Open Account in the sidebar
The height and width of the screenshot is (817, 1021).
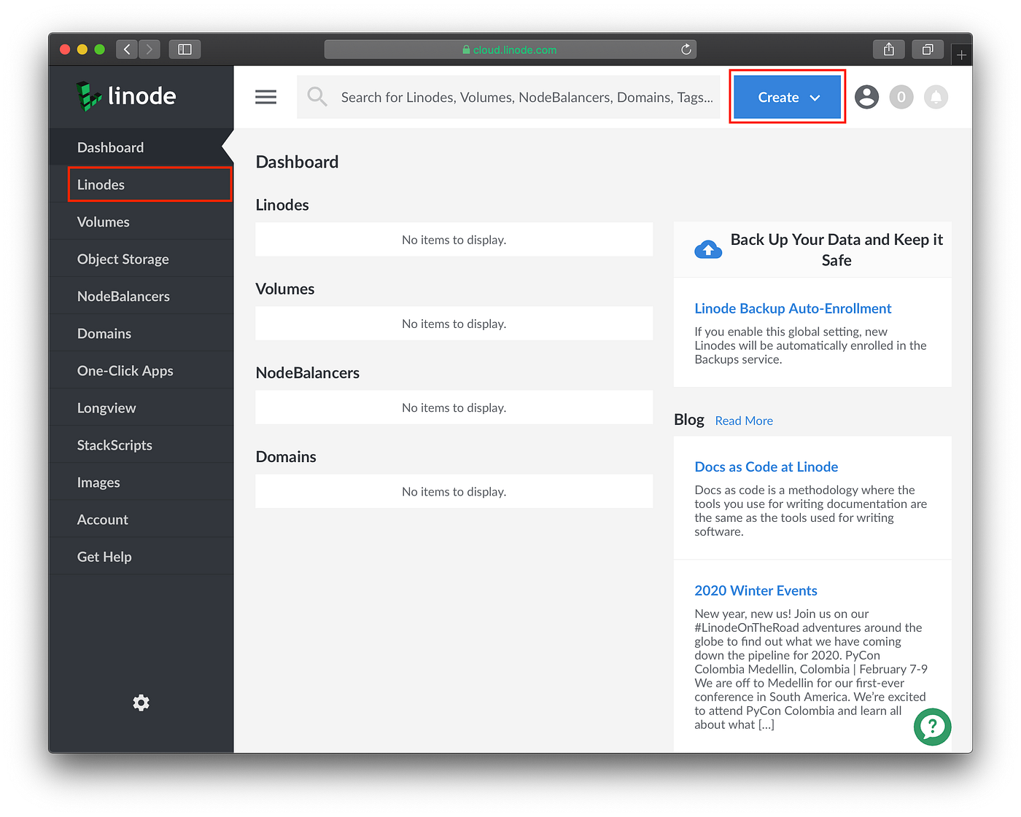tap(141, 519)
